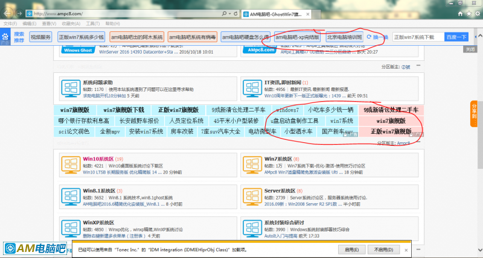Open the orange share side tab
Viewport: 483px width, 258px height.
point(474,113)
